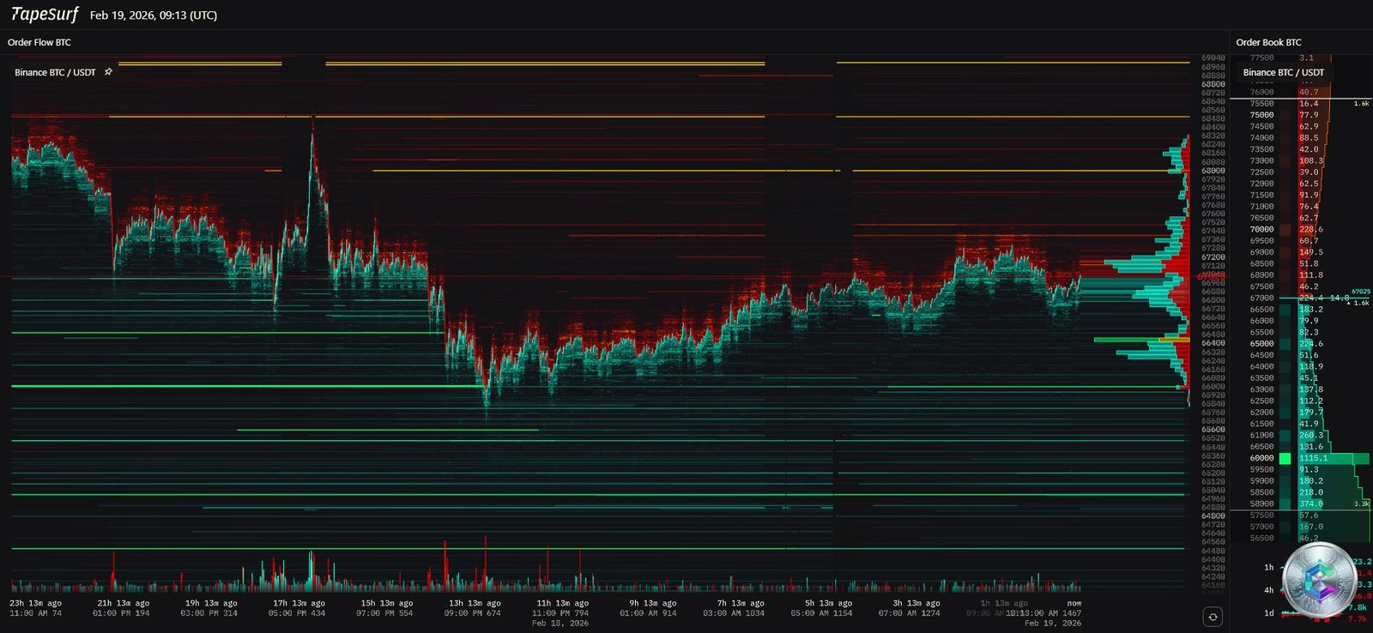Click the TapeSurf logo
Screen dimensions: 1373x633
click(44, 15)
